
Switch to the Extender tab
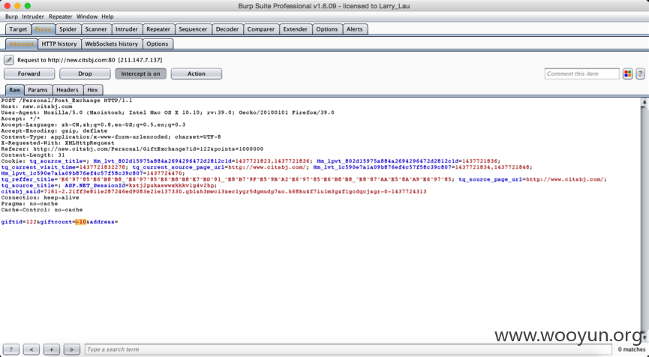click(295, 29)
